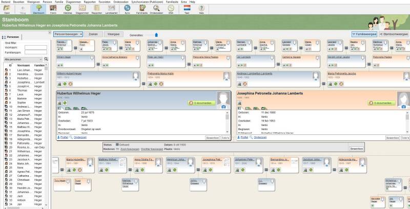The height and width of the screenshot is (209, 410).
Task: Select the Stamboom tree icon in toolbar
Action: (38, 9)
